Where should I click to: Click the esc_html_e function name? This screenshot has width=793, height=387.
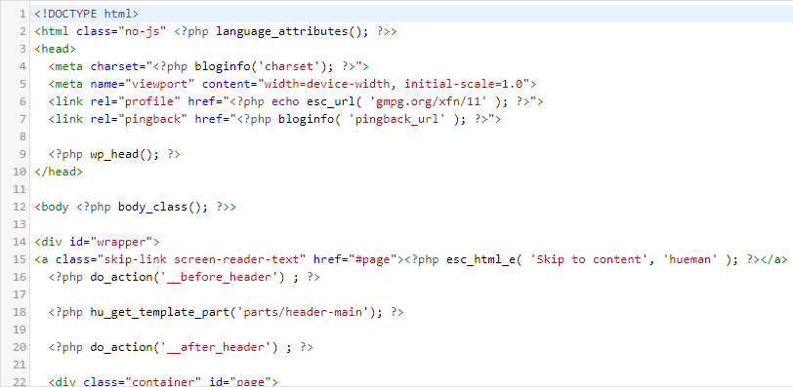(x=480, y=259)
